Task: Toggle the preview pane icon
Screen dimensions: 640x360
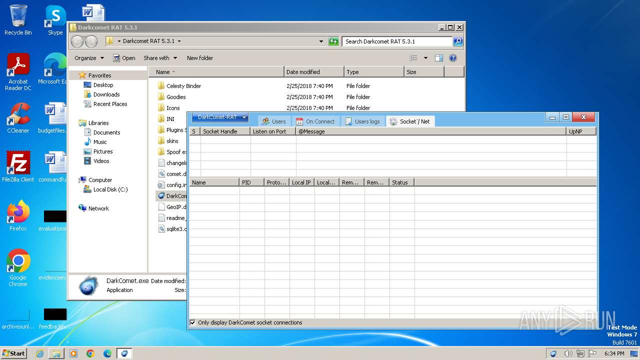Action: [438, 58]
